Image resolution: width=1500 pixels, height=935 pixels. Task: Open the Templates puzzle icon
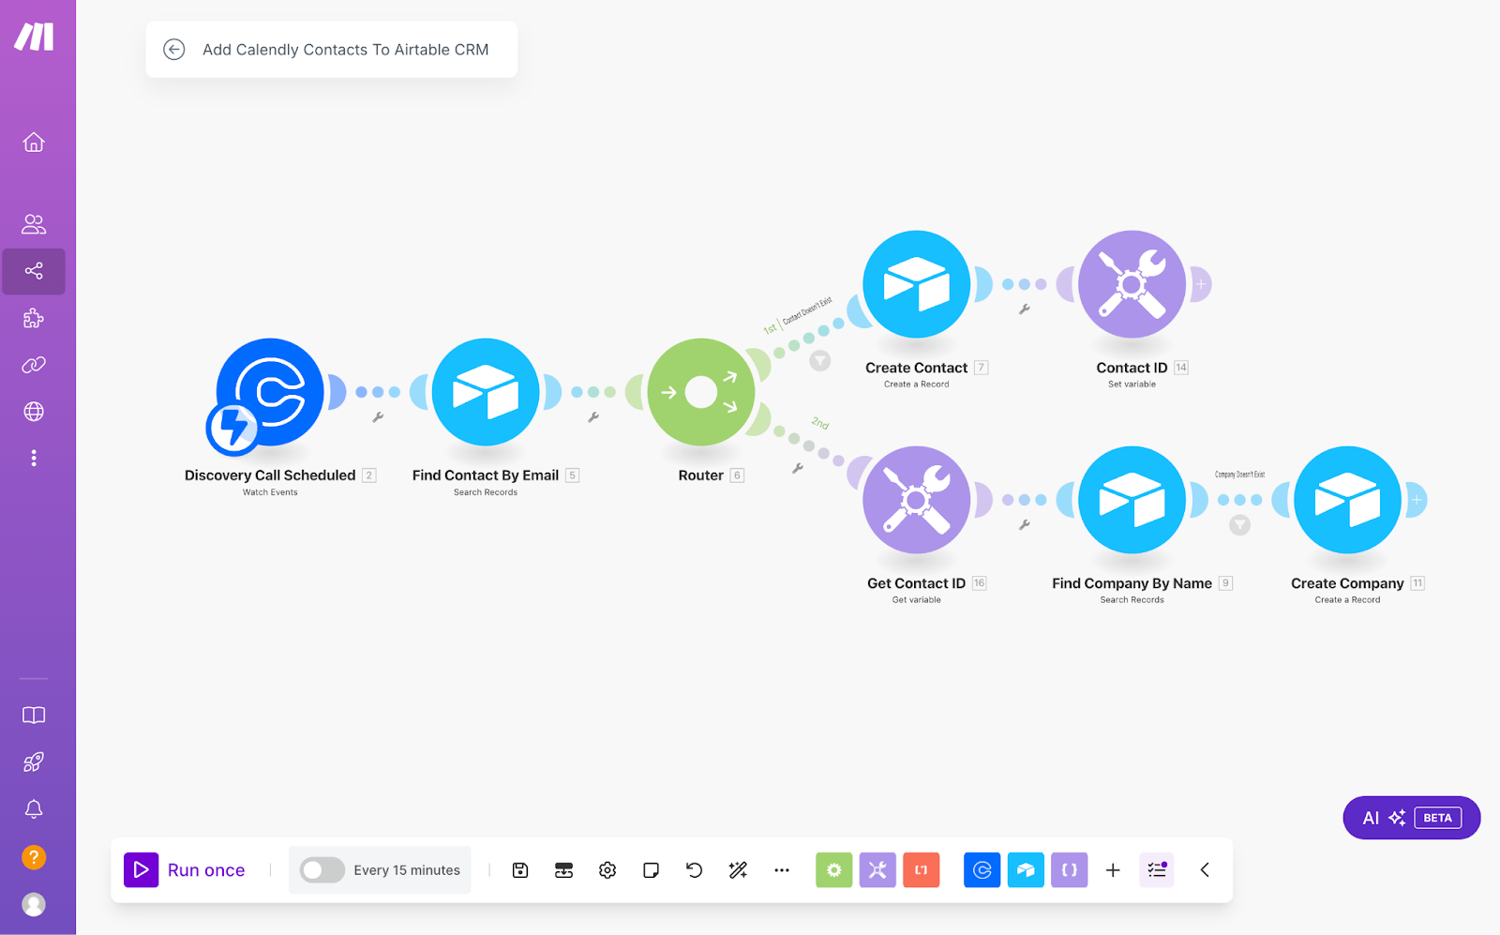pyautogui.click(x=34, y=318)
